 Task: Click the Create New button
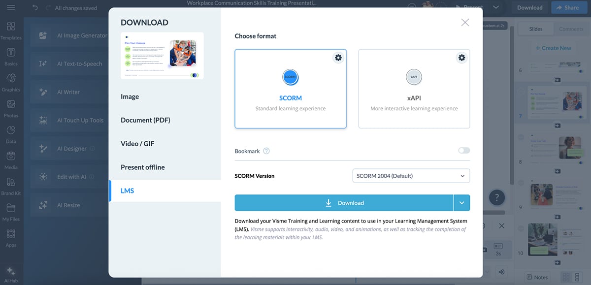(553, 48)
